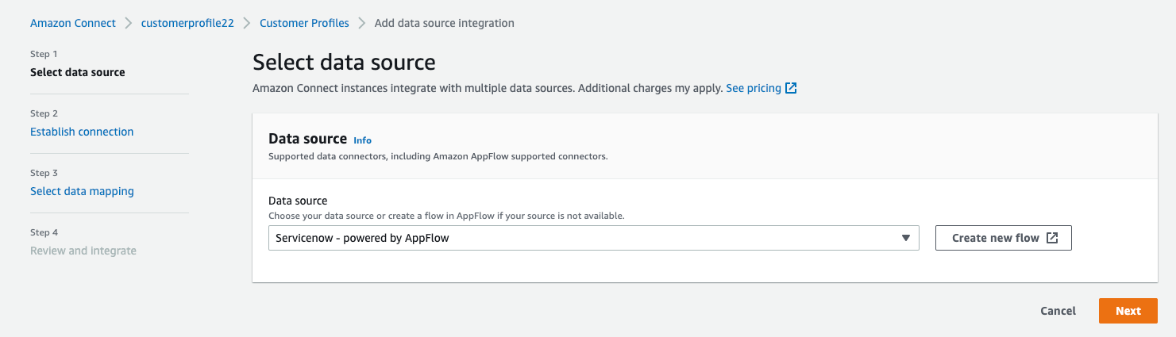Proceed with the orange Next button
Viewport: 1176px width, 337px height.
(x=1128, y=311)
